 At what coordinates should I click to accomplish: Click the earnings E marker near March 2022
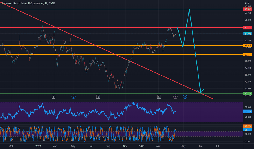coord(53,97)
